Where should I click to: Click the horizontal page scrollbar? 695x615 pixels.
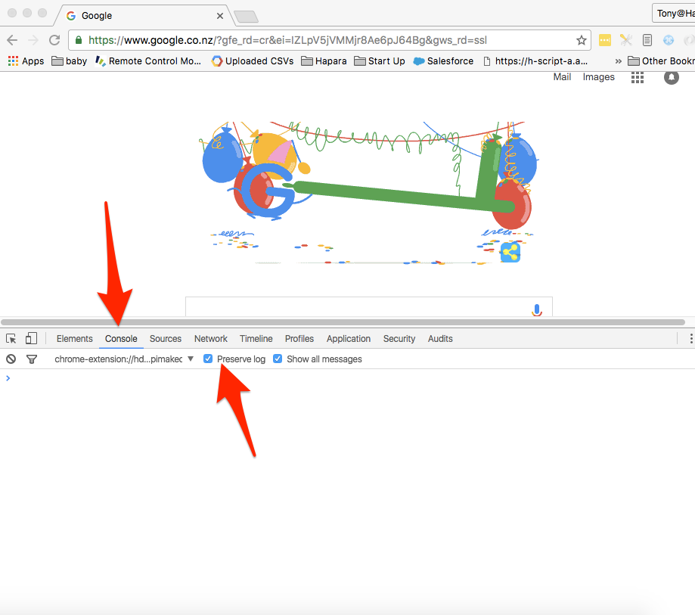pyautogui.click(x=343, y=322)
